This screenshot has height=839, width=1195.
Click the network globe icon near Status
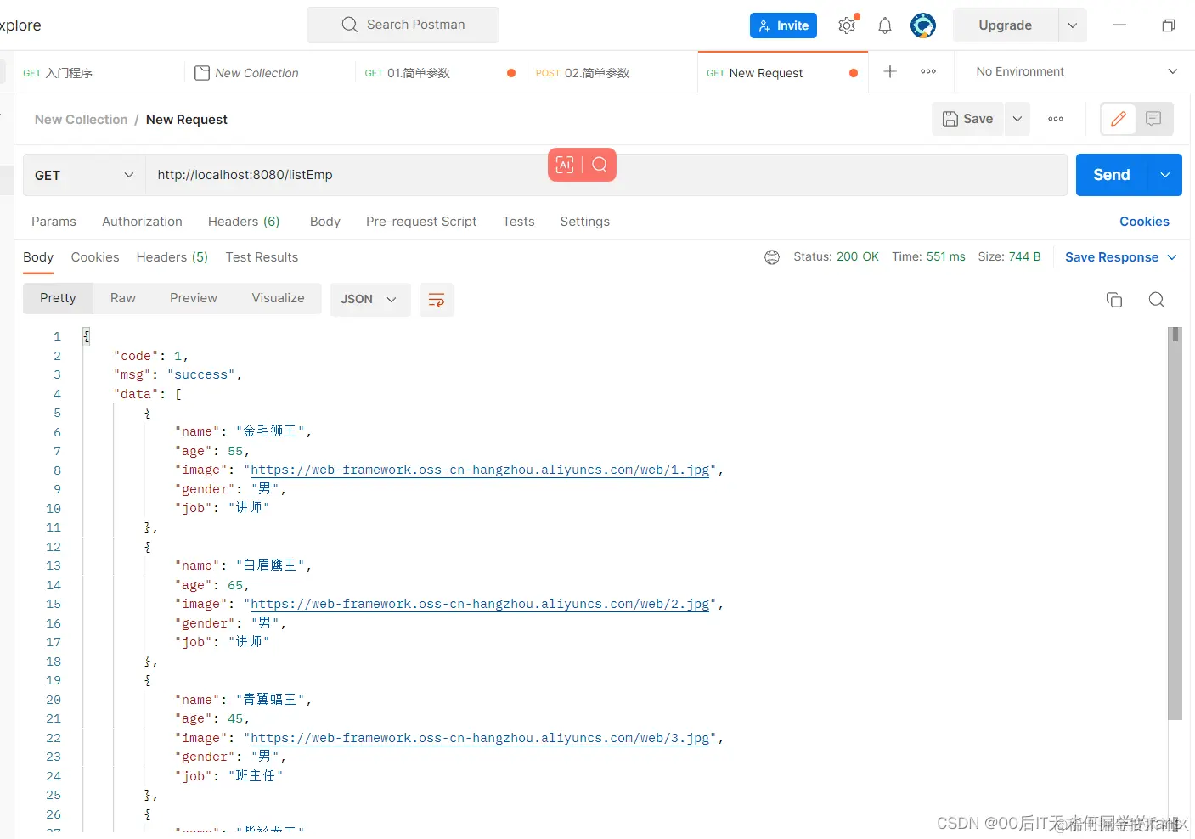point(772,257)
